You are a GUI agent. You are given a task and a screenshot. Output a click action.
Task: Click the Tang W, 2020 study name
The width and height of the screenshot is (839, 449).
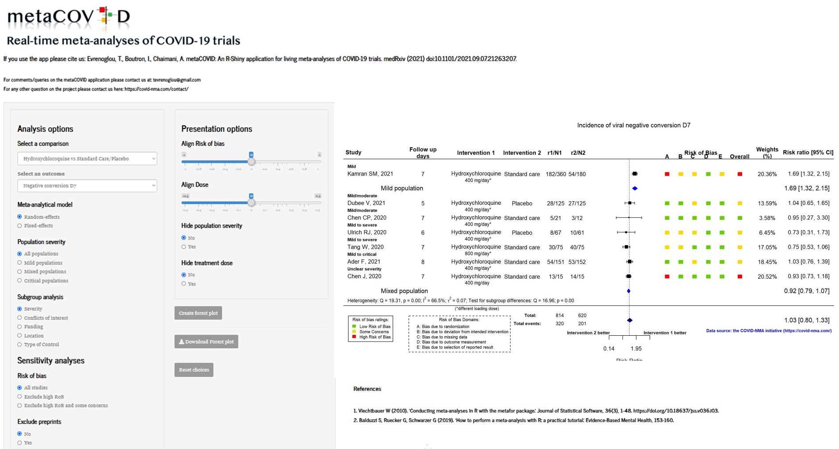click(x=365, y=247)
